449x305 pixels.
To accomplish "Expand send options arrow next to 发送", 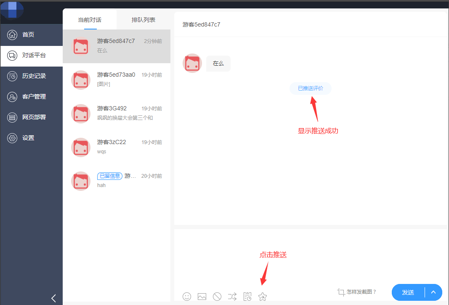I will pyautogui.click(x=433, y=292).
